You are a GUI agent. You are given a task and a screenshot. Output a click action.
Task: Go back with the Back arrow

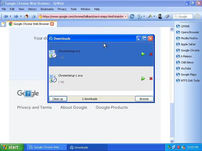coord(6,16)
